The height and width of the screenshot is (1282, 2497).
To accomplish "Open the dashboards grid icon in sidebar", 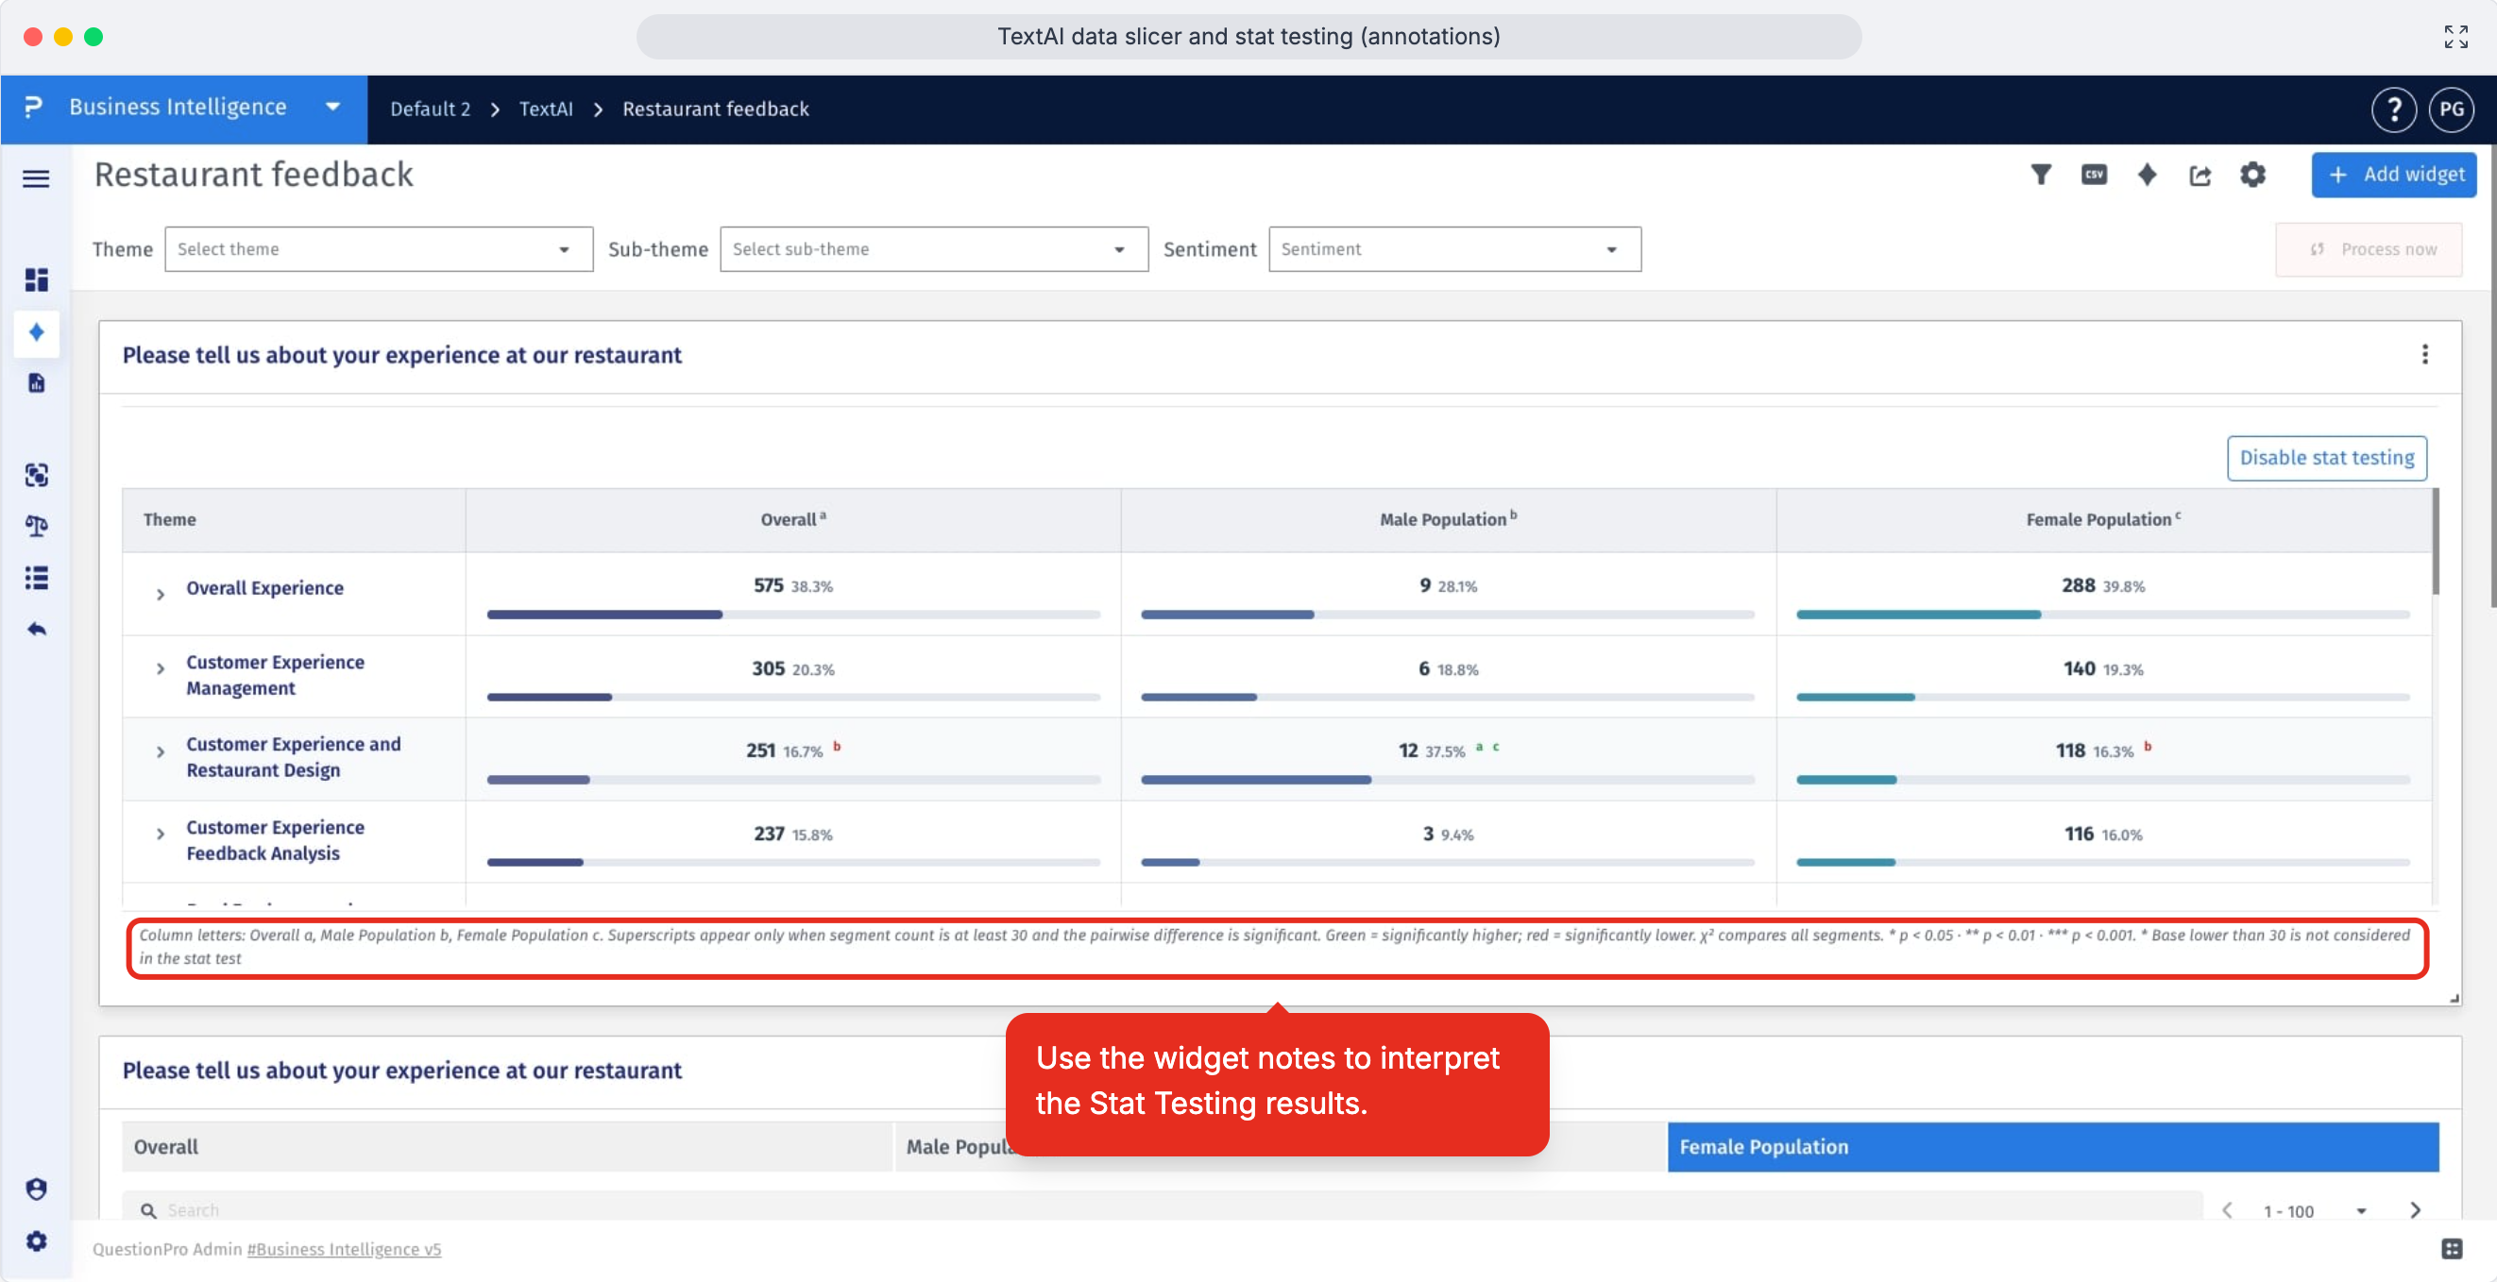I will click(36, 280).
